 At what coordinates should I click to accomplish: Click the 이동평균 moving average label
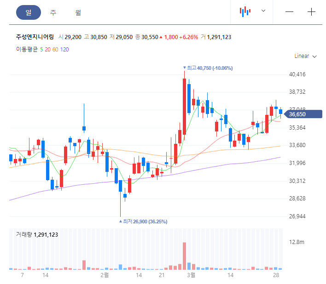(x=27, y=49)
